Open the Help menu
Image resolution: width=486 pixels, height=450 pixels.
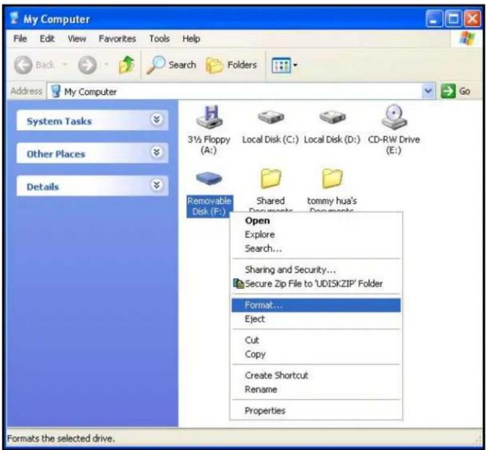pyautogui.click(x=192, y=38)
